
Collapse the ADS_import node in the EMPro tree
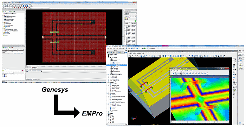[x=109, y=57]
